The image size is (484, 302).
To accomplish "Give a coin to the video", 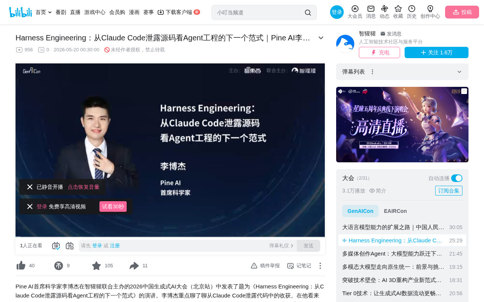I will (58, 266).
